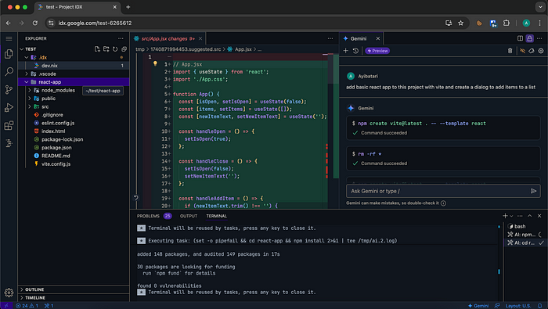The height and width of the screenshot is (309, 548).
Task: Open the hamburger application menu
Action: tap(9, 39)
